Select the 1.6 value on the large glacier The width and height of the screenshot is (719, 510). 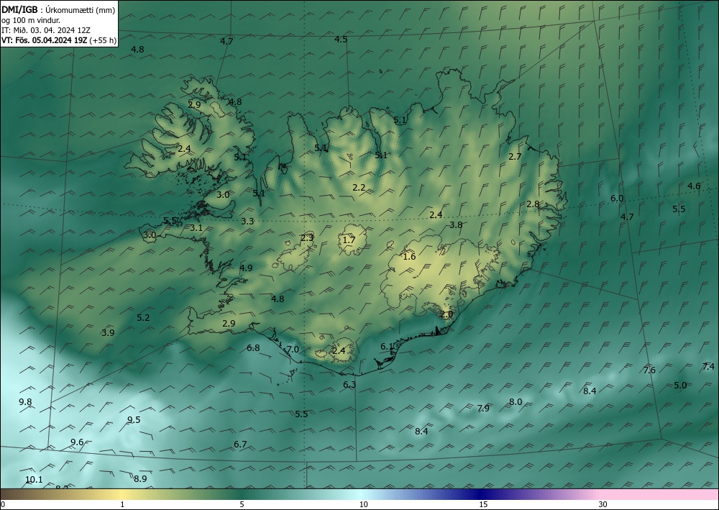(x=409, y=256)
